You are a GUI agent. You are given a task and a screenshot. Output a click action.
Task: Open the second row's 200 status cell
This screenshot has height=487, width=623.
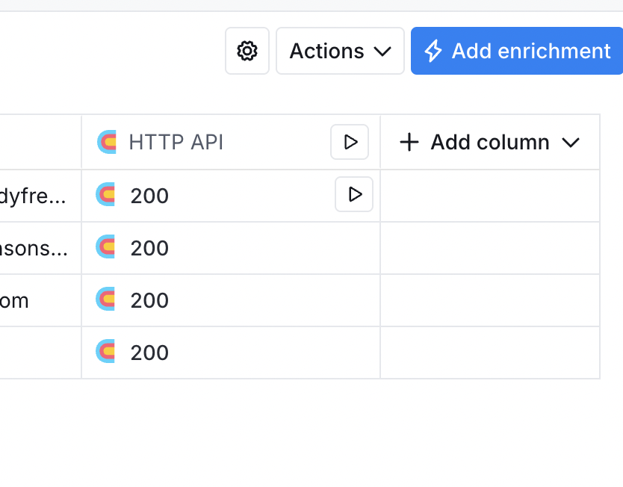[149, 248]
